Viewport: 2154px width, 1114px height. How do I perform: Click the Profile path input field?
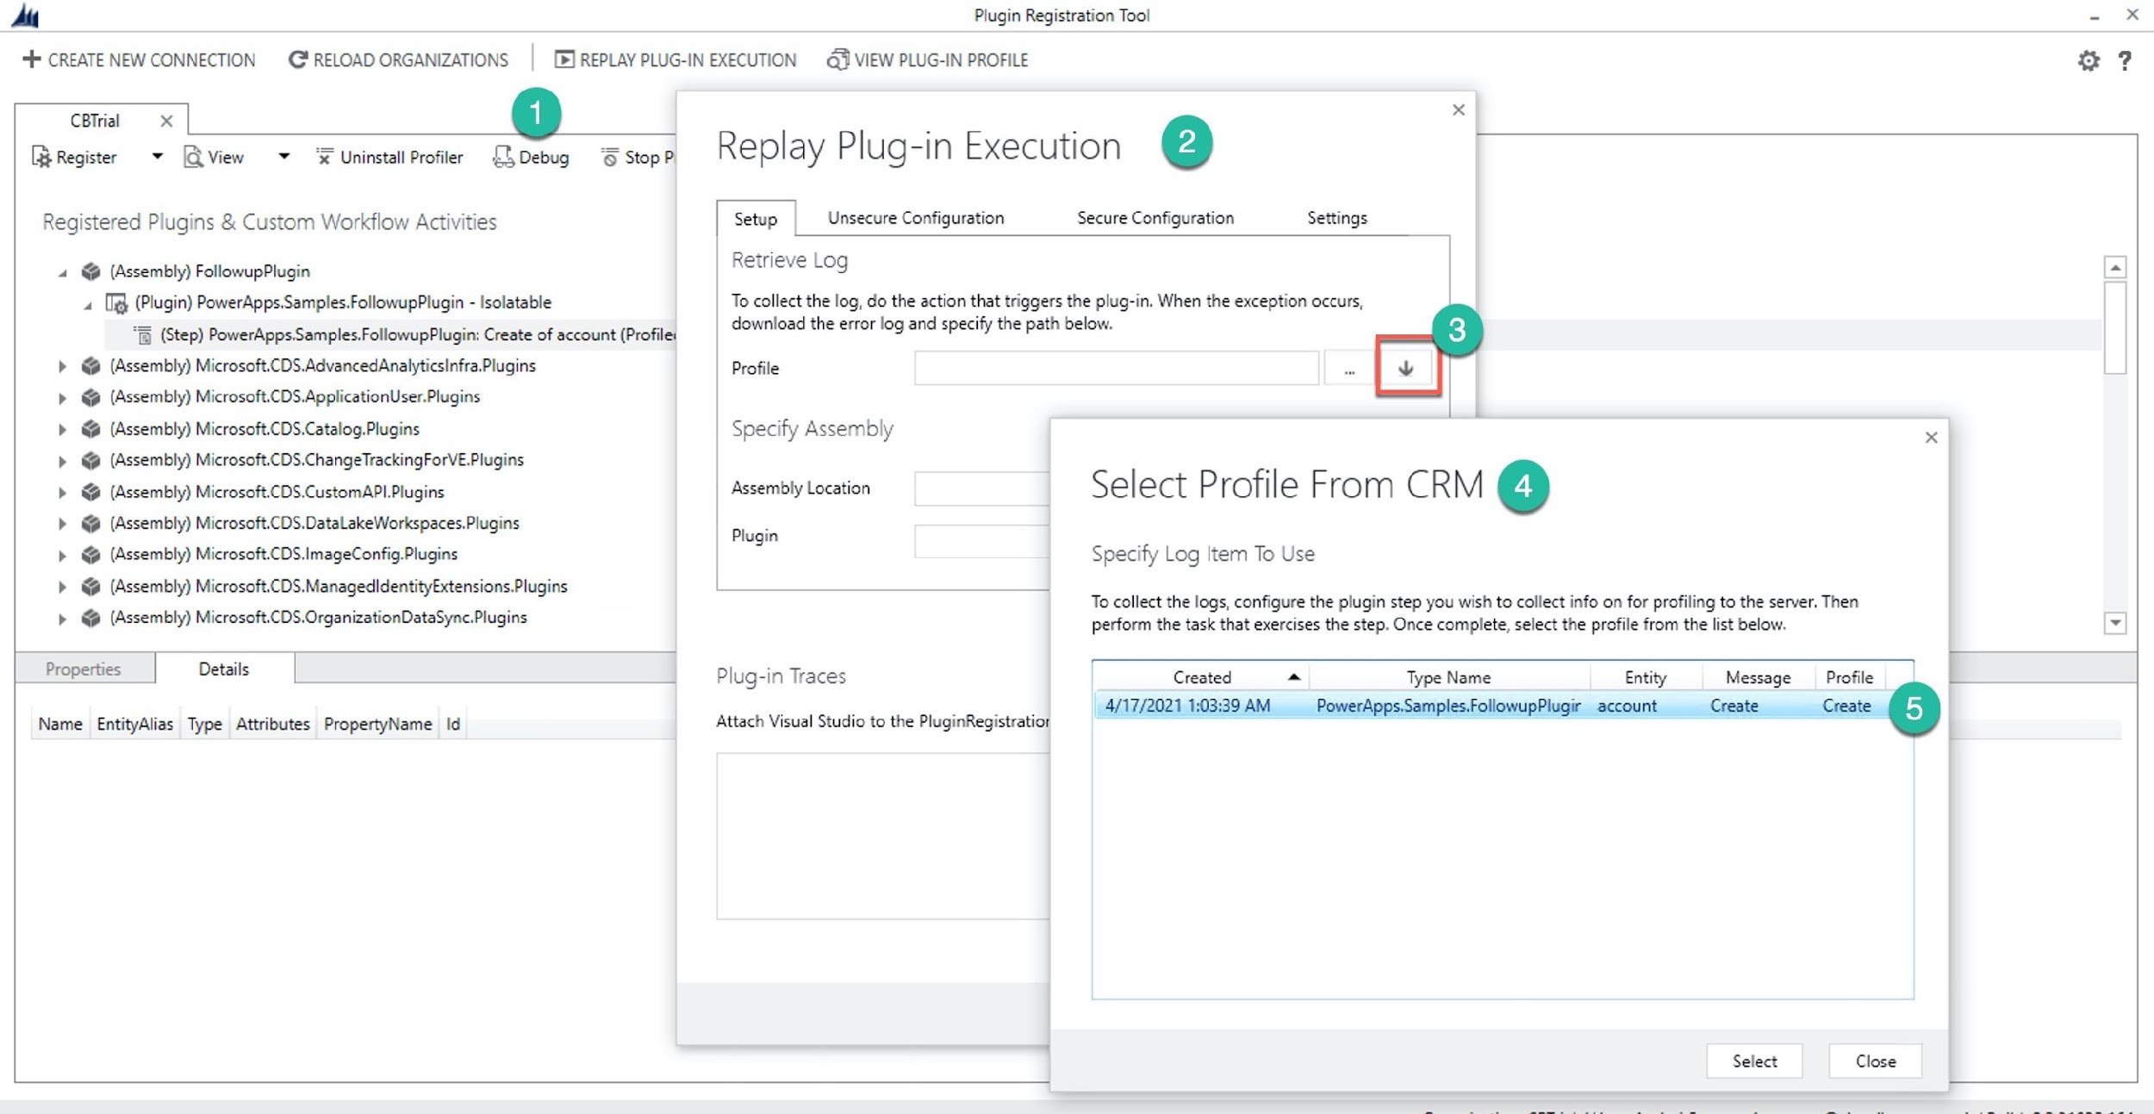click(x=1117, y=368)
